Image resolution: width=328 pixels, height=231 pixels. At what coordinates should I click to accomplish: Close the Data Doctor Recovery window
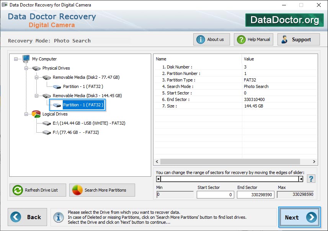318,5
